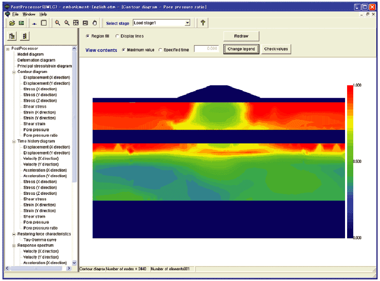
Task: Click the zoom window region icon
Action: click(85, 23)
